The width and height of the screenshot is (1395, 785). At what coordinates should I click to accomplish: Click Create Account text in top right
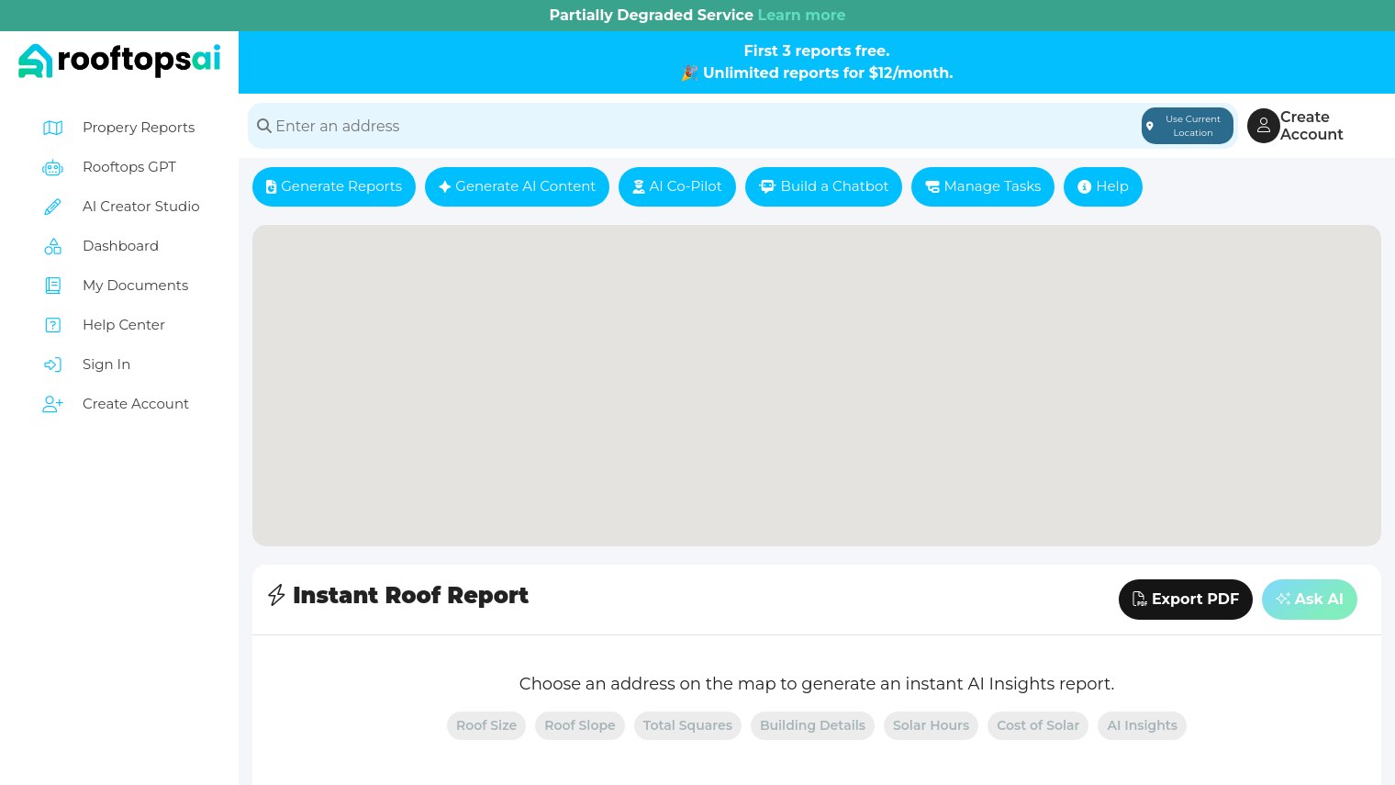(1311, 126)
